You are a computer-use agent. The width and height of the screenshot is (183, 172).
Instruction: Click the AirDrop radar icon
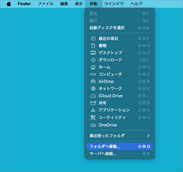click(93, 81)
